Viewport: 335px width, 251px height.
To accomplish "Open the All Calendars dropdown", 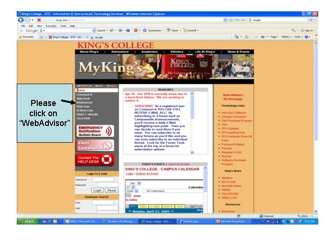I will (x=173, y=191).
